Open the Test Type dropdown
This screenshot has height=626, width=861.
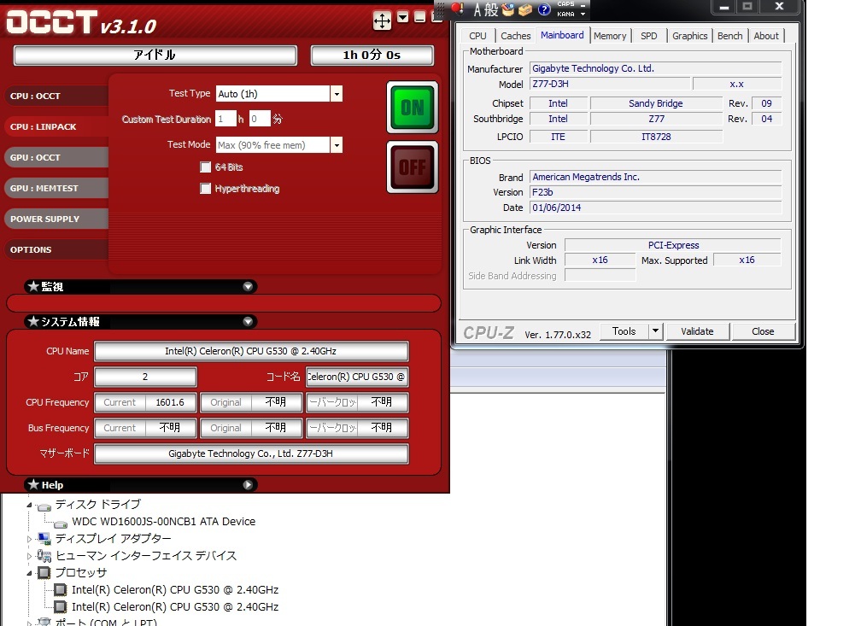point(337,94)
